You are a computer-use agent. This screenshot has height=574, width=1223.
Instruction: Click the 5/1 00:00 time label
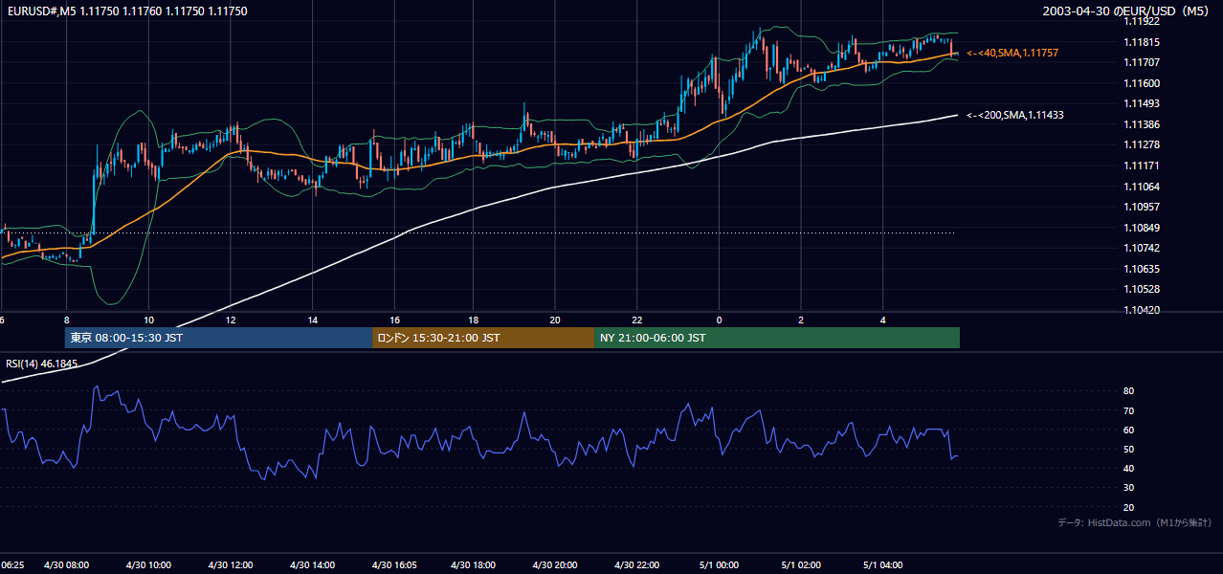coord(720,564)
